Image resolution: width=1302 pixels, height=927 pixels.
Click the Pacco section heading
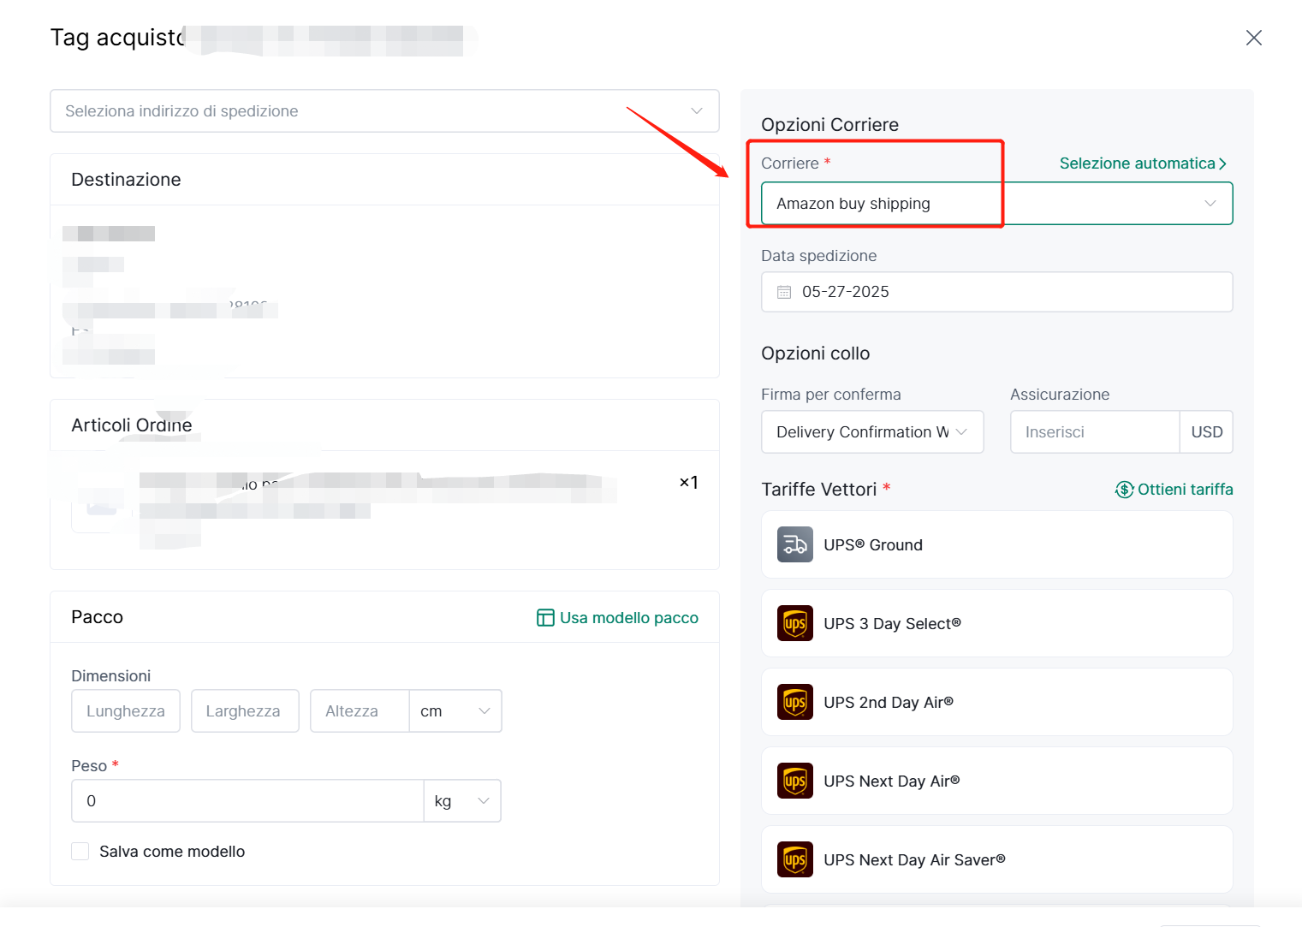coord(98,617)
